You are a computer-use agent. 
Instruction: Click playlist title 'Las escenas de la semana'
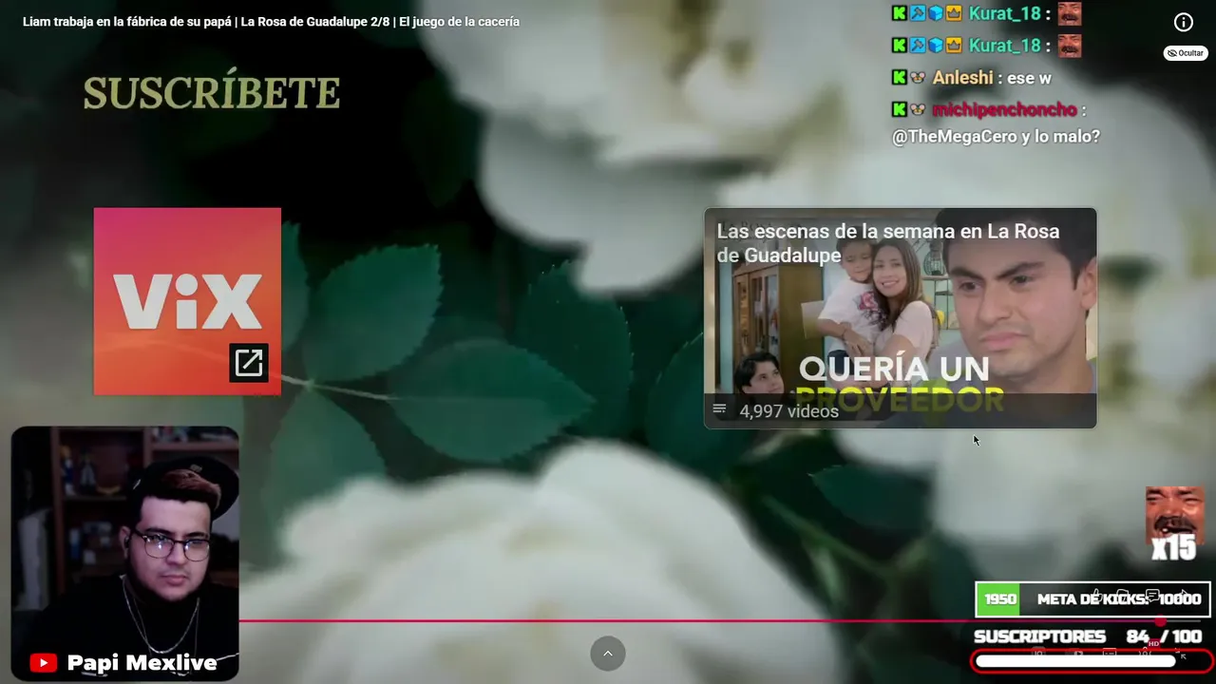pyautogui.click(x=887, y=243)
